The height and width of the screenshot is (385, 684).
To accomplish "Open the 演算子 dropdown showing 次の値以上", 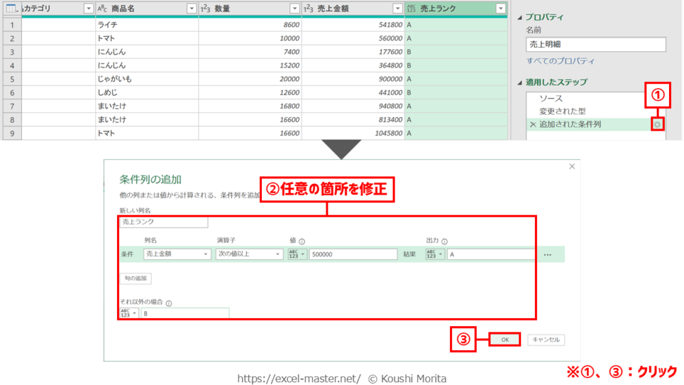I will pos(249,254).
